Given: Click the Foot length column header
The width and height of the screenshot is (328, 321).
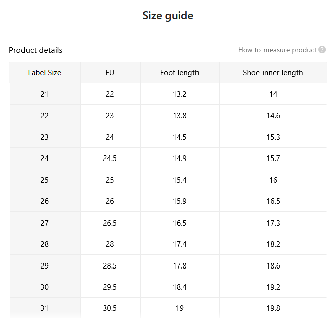Looking at the screenshot, I should click(x=180, y=73).
